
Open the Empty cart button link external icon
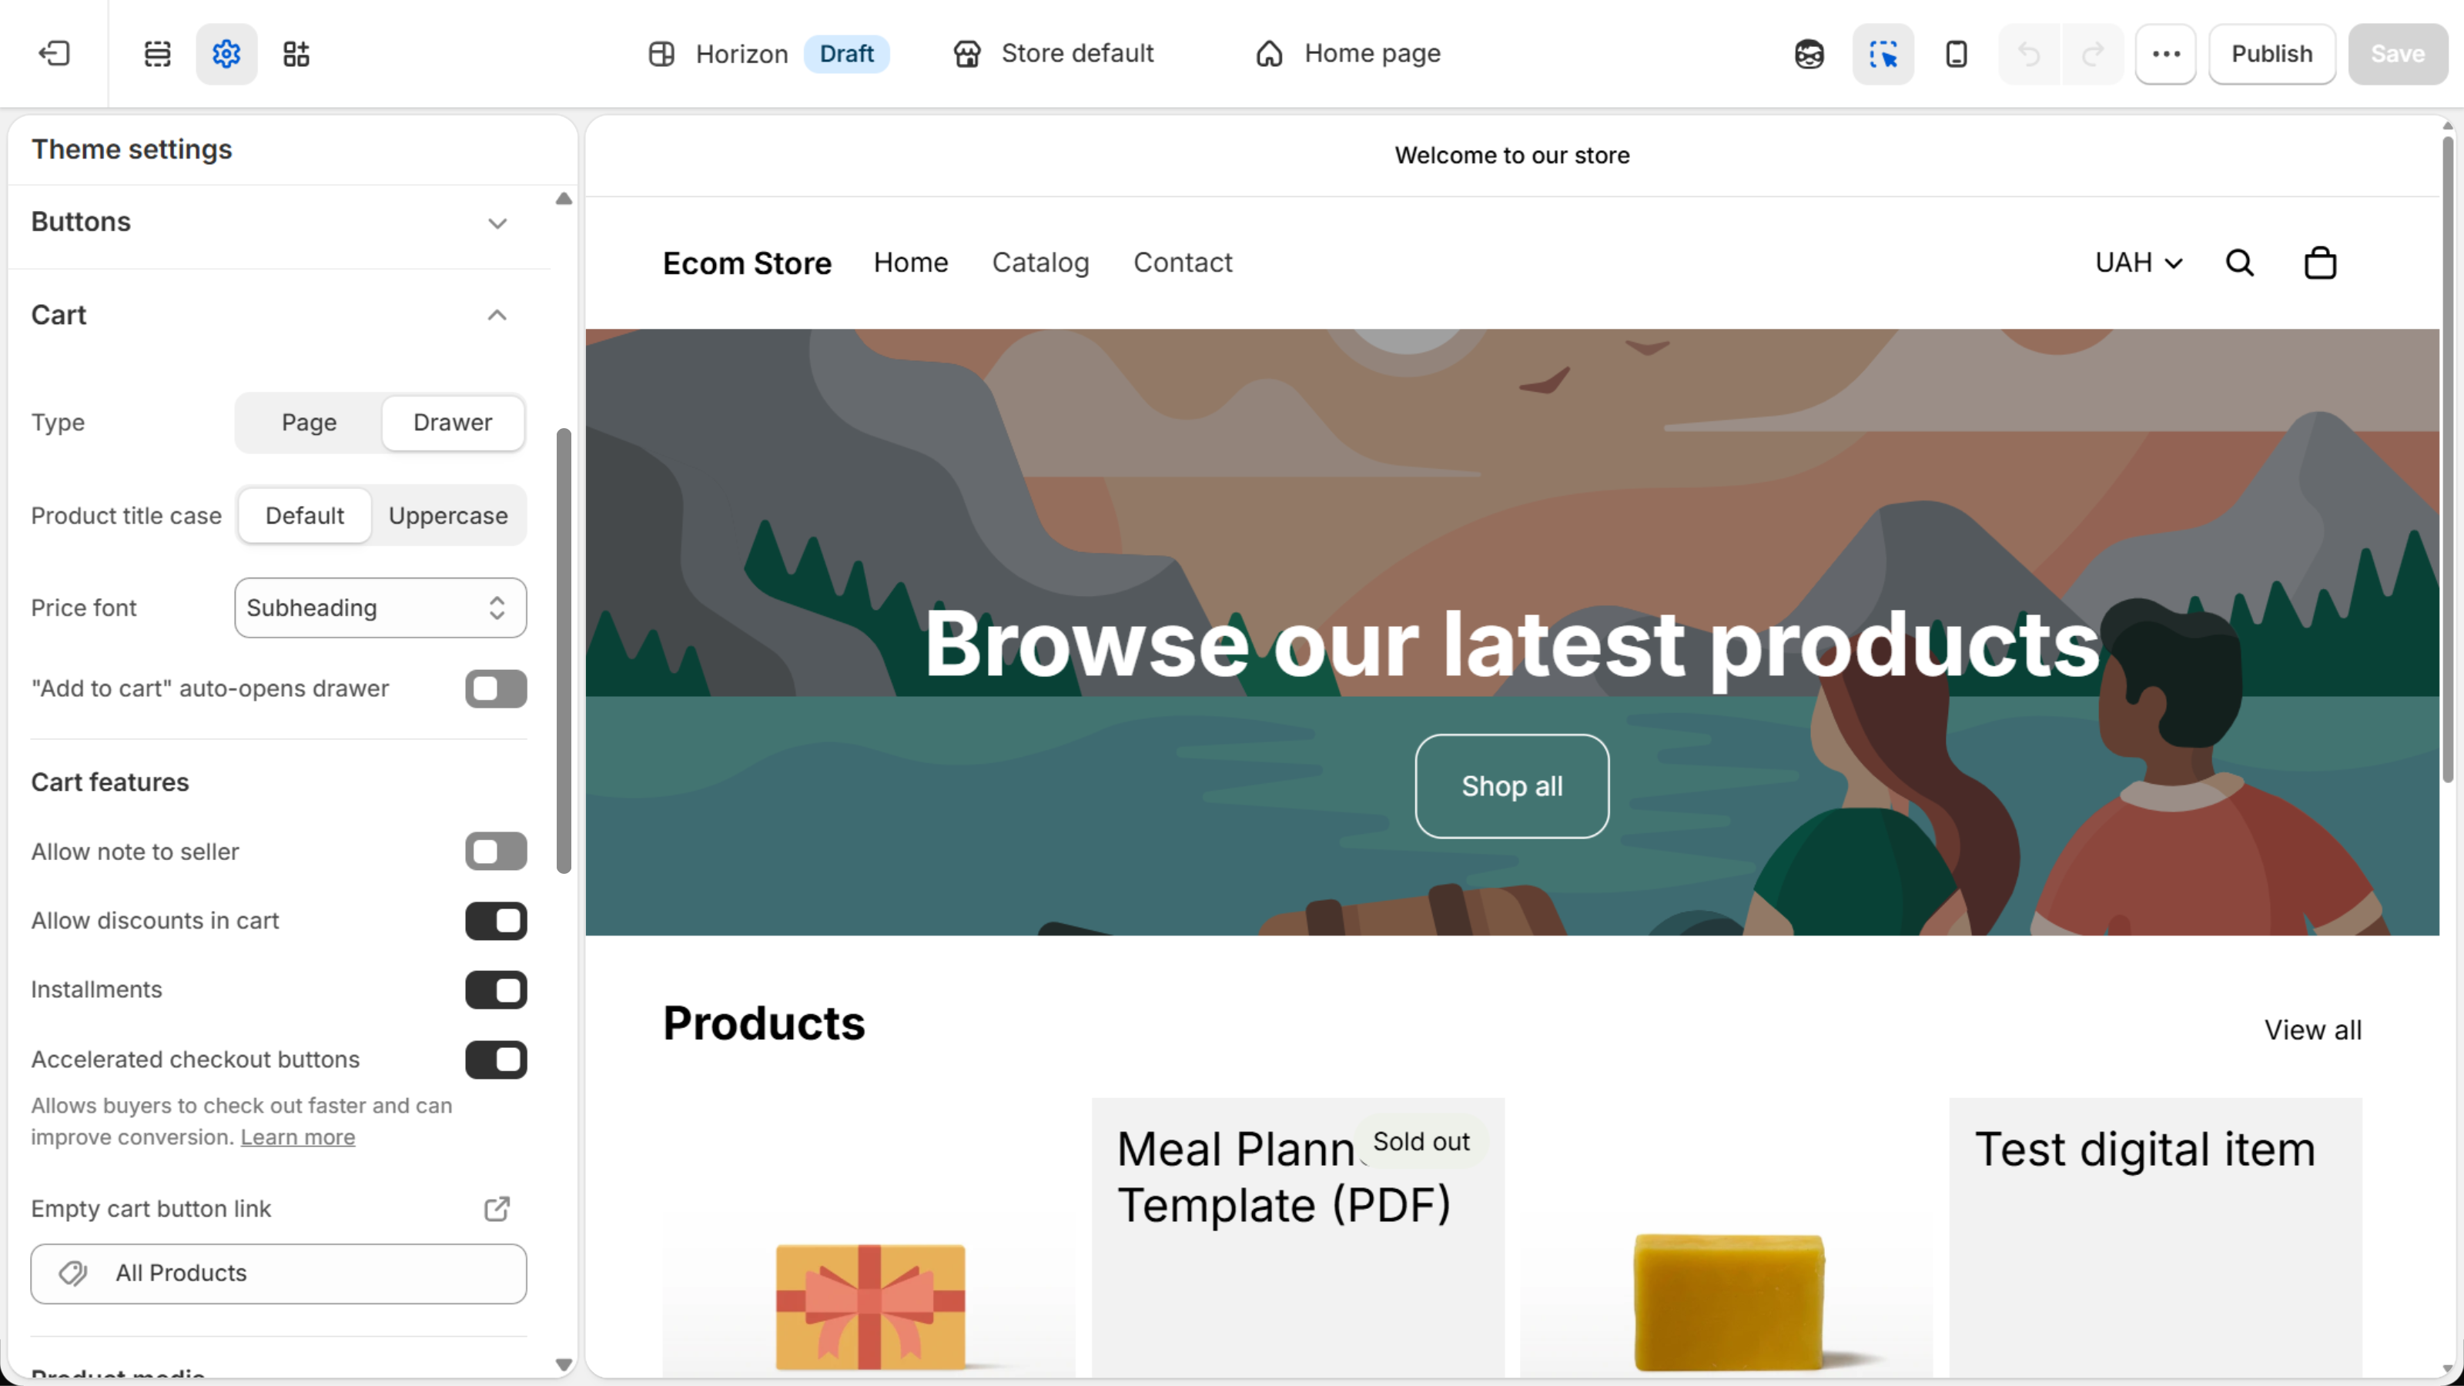(497, 1208)
